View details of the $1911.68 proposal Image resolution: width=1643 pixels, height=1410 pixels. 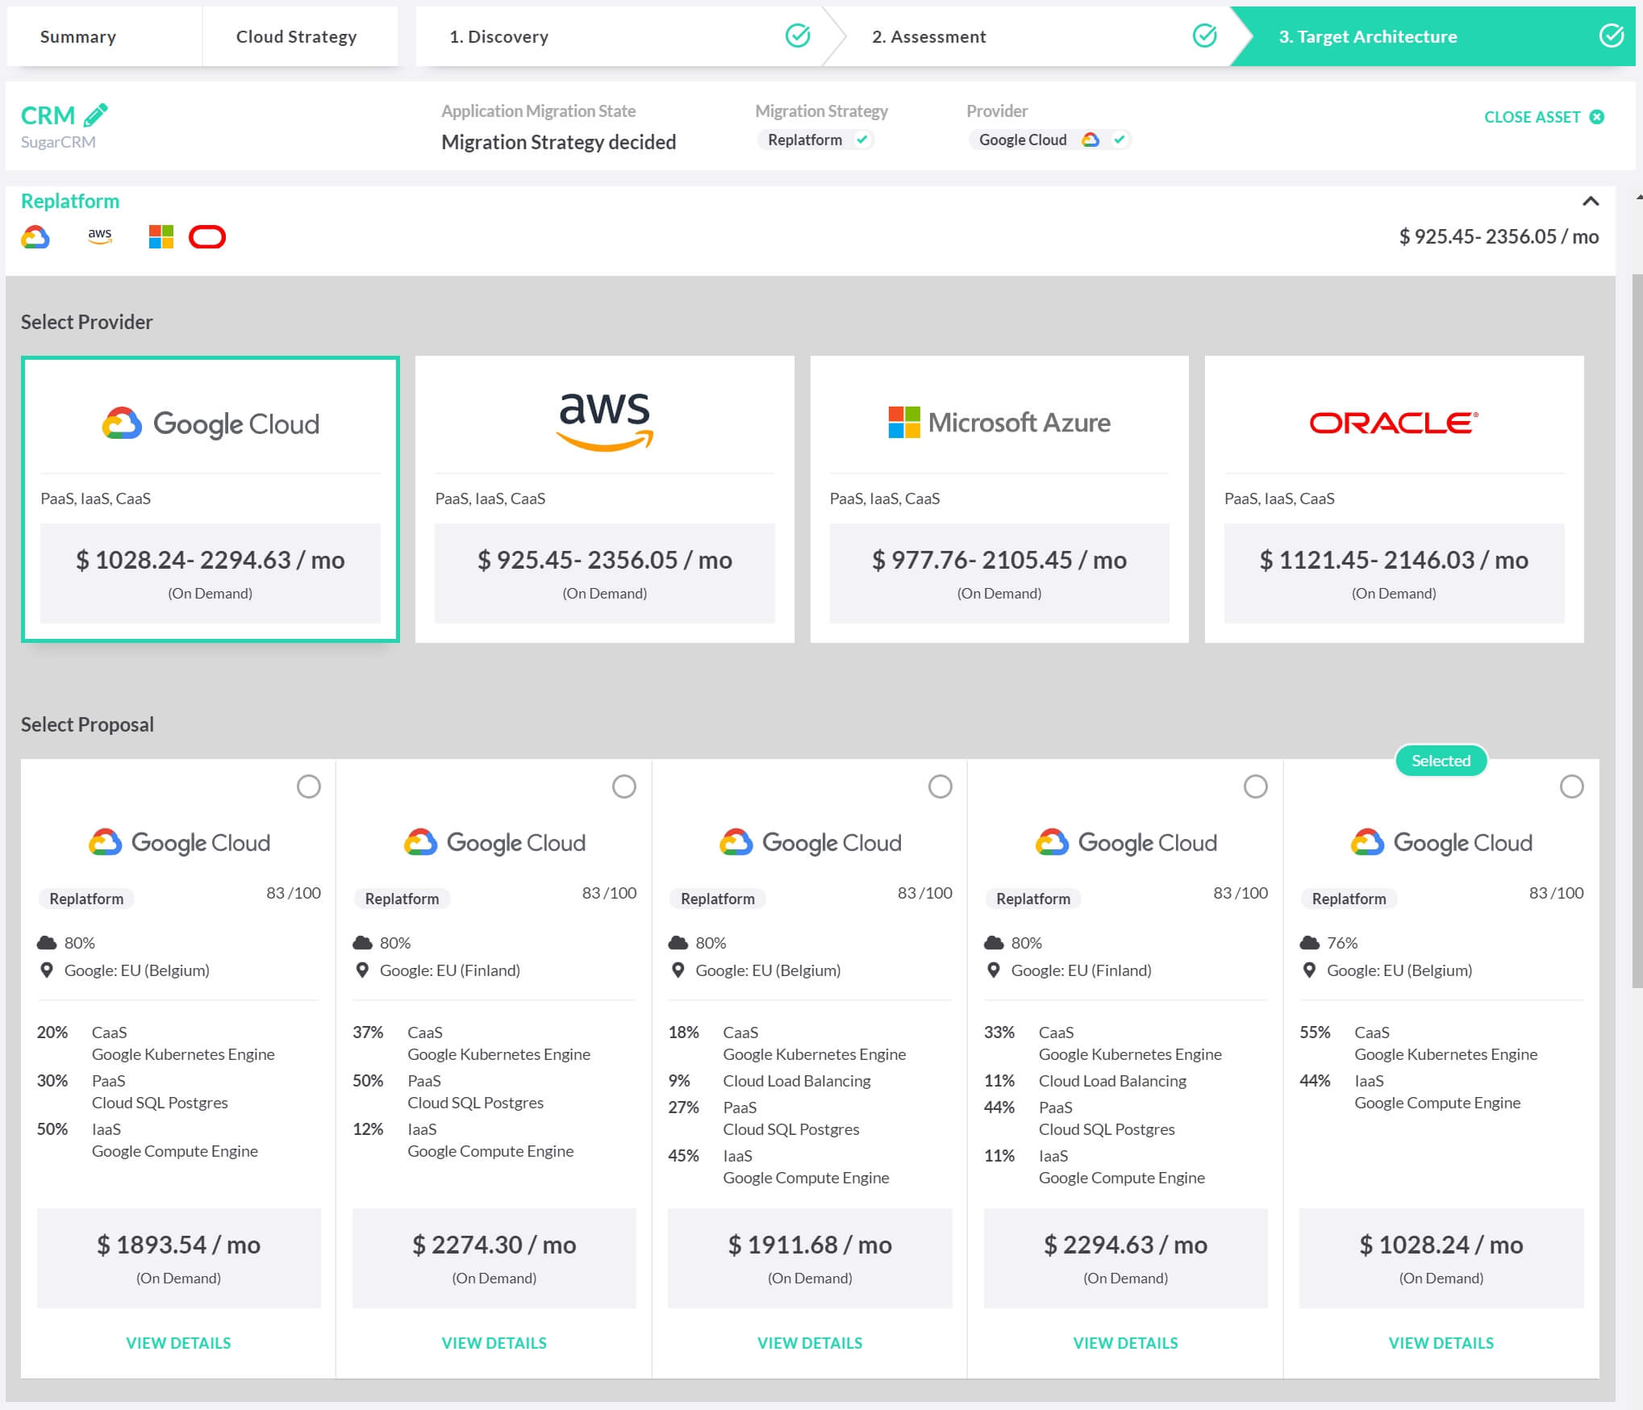click(810, 1343)
